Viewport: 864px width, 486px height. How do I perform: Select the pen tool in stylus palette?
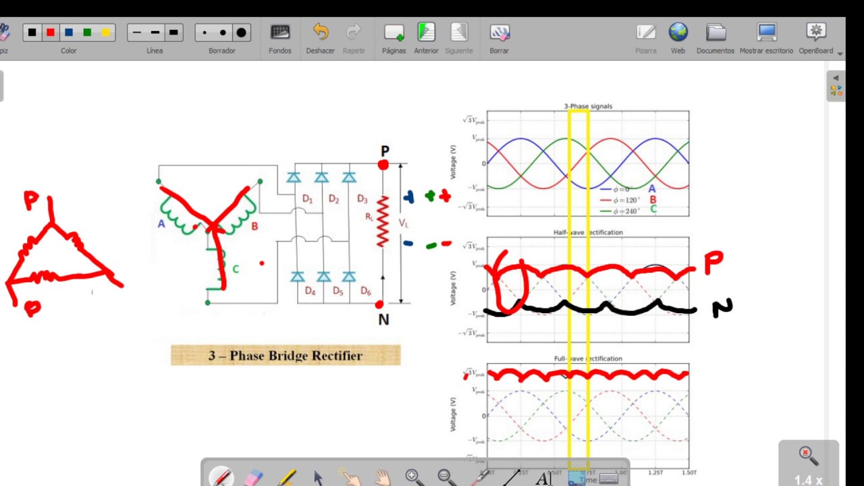click(x=221, y=477)
